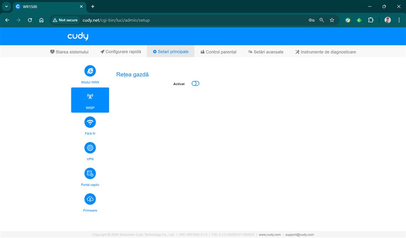
Task: Go to Control parental tab
Action: (x=218, y=52)
